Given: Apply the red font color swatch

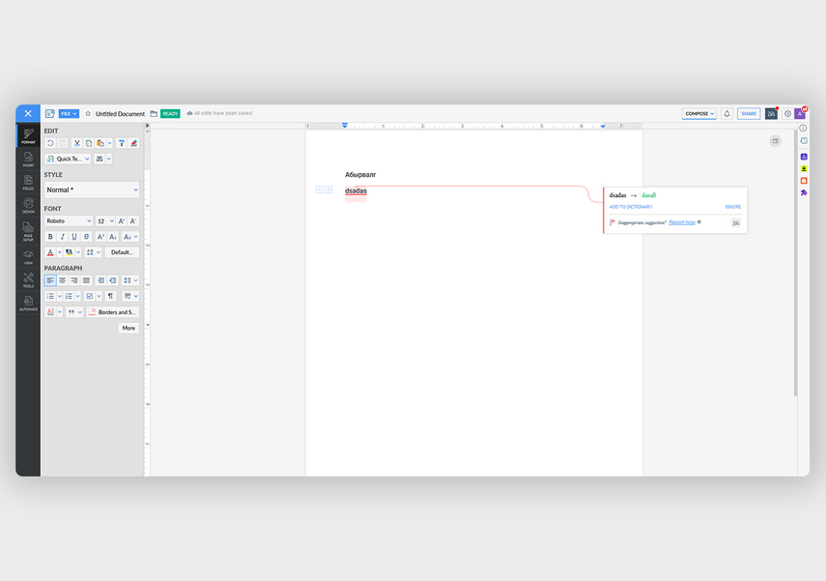Looking at the screenshot, I should 50,252.
